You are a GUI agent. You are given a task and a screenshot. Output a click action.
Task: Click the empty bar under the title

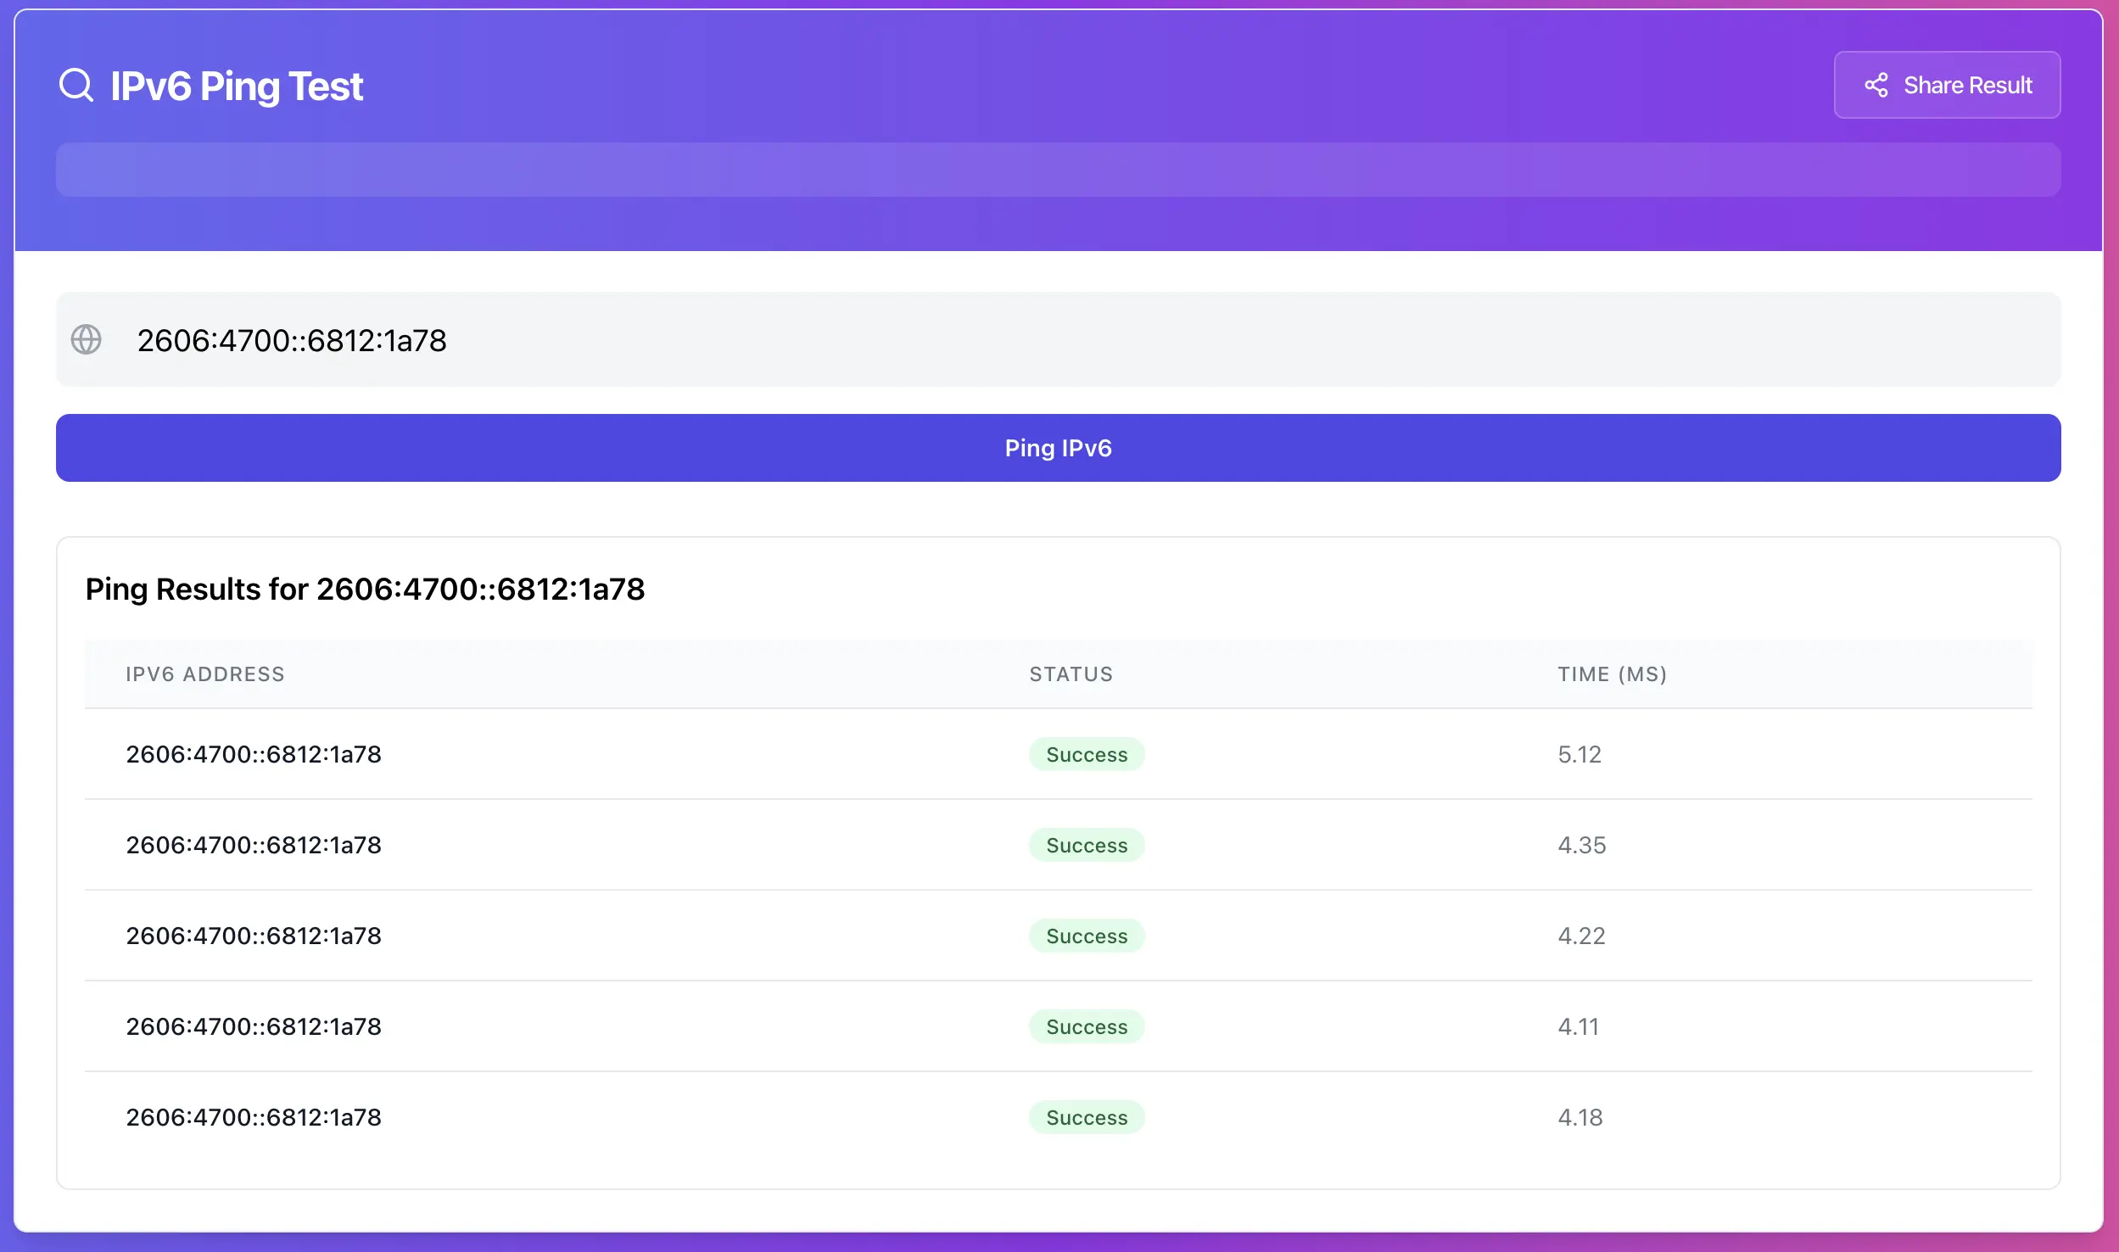1058,170
